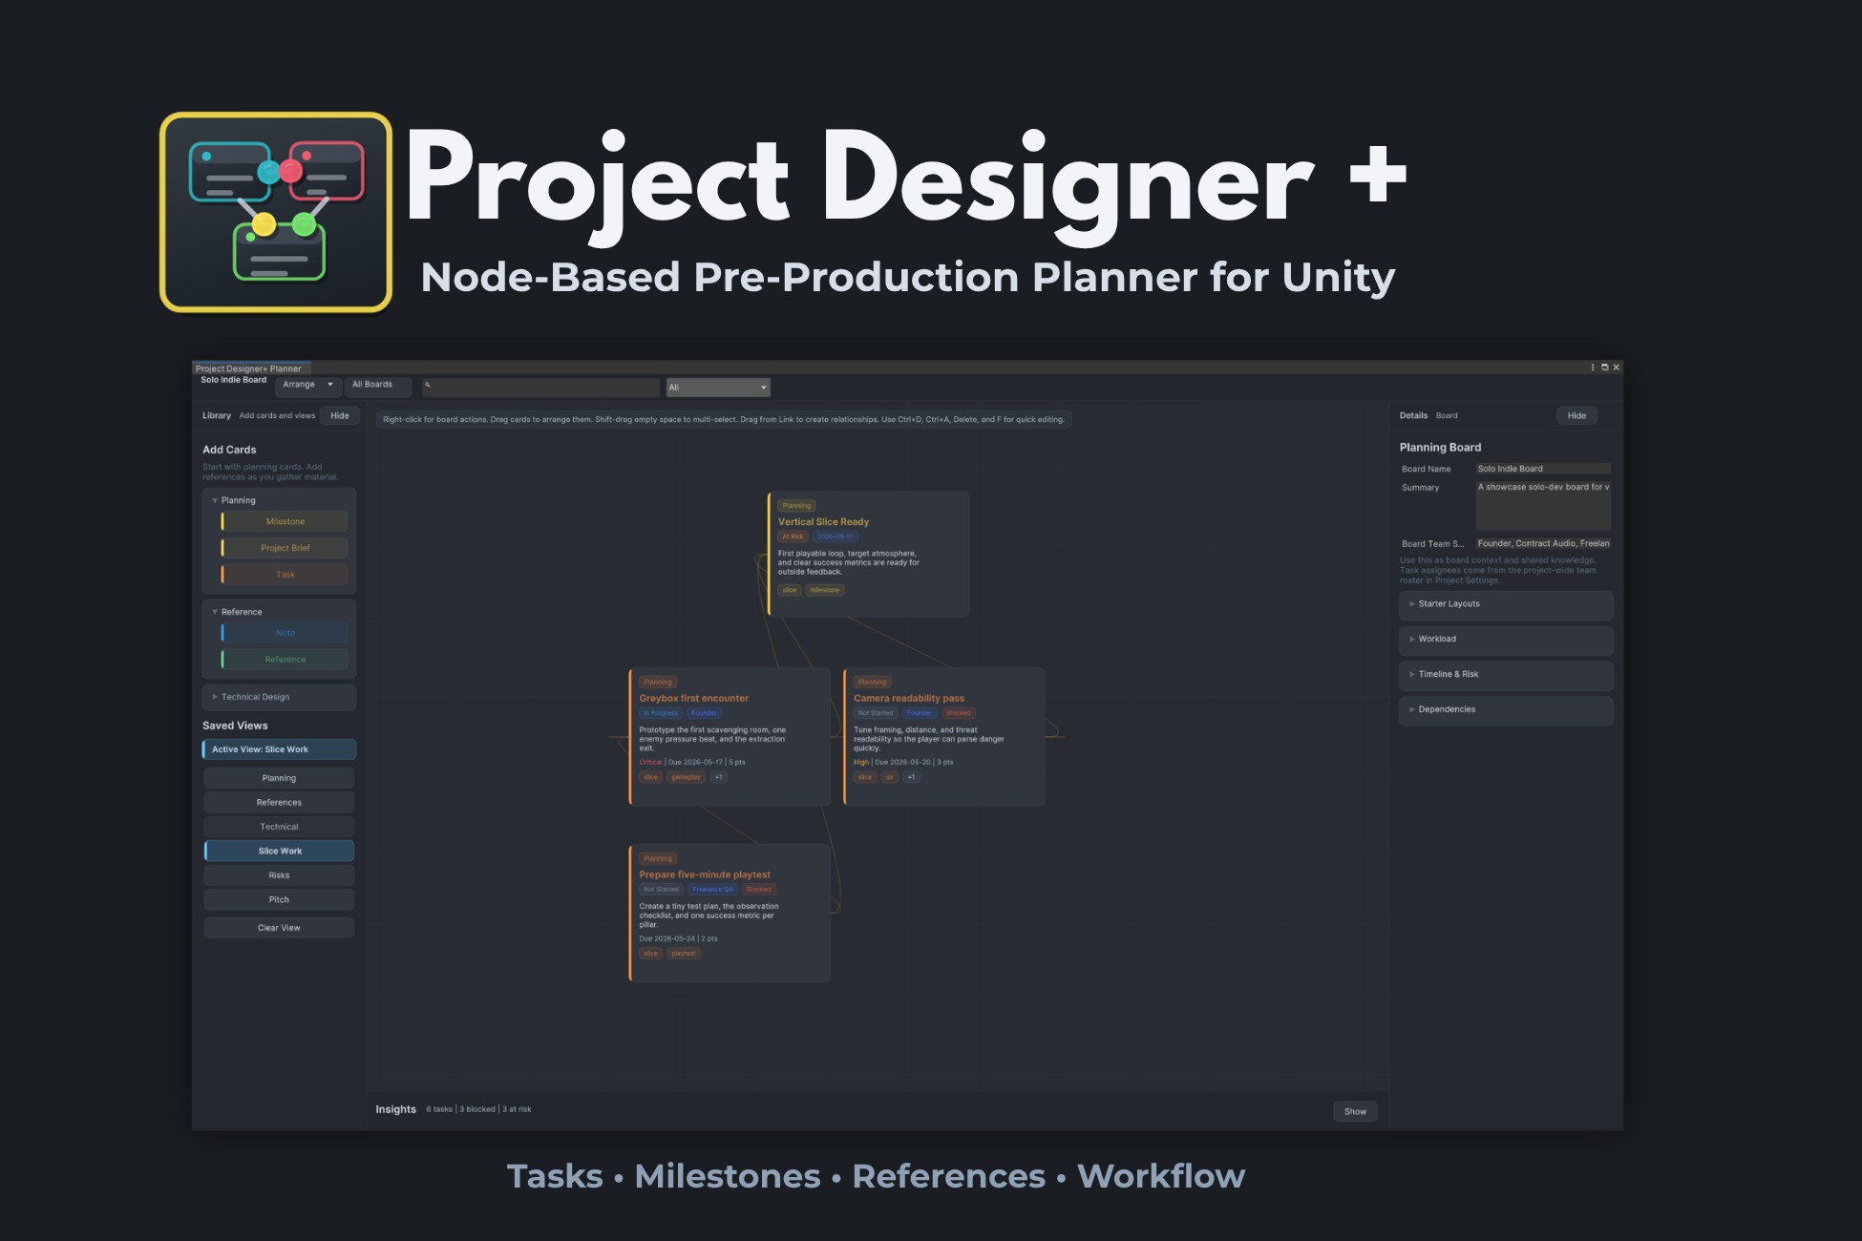This screenshot has width=1862, height=1241.
Task: Click the board search field
Action: (540, 387)
